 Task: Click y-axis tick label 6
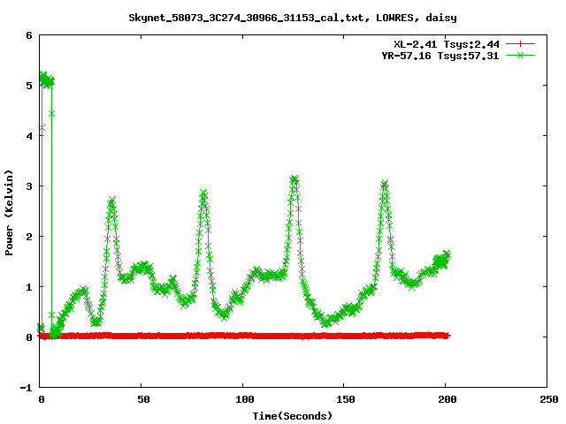29,35
